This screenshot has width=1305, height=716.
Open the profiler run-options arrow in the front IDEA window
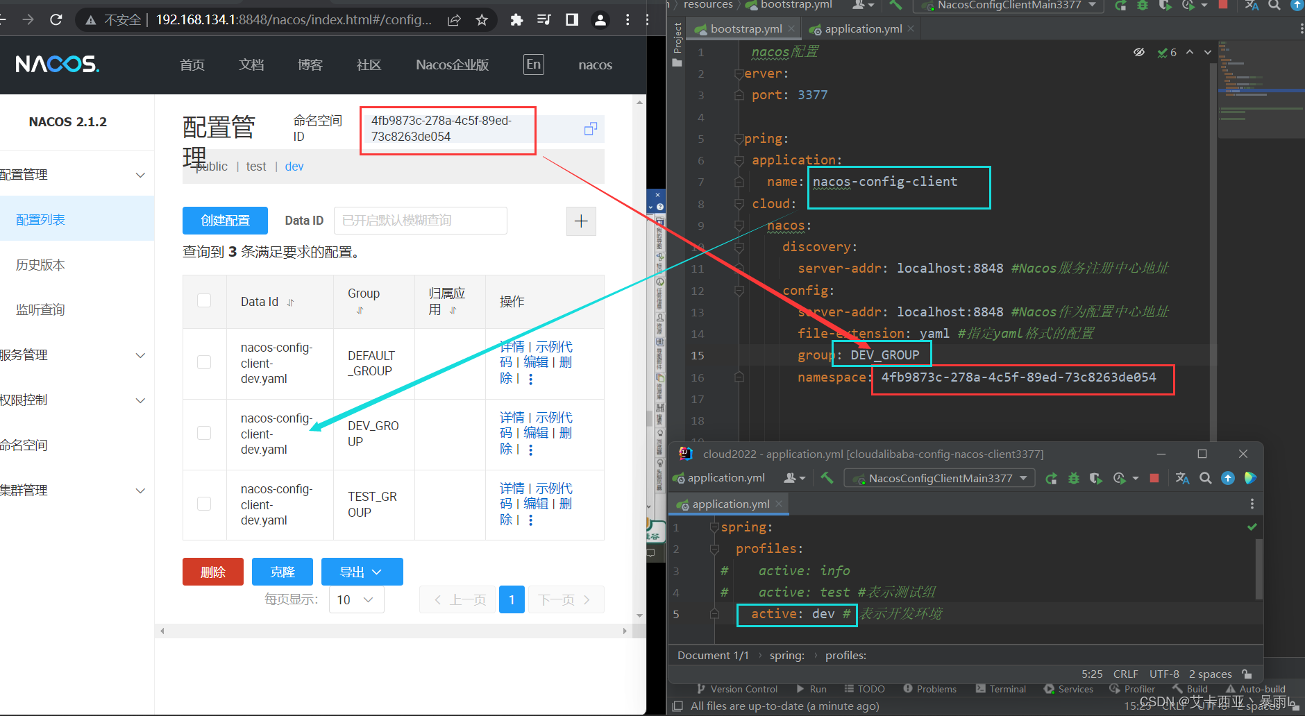(1136, 478)
